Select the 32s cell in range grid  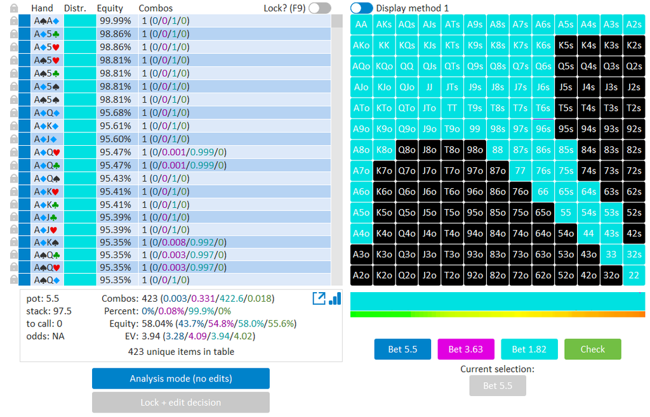[x=634, y=254]
